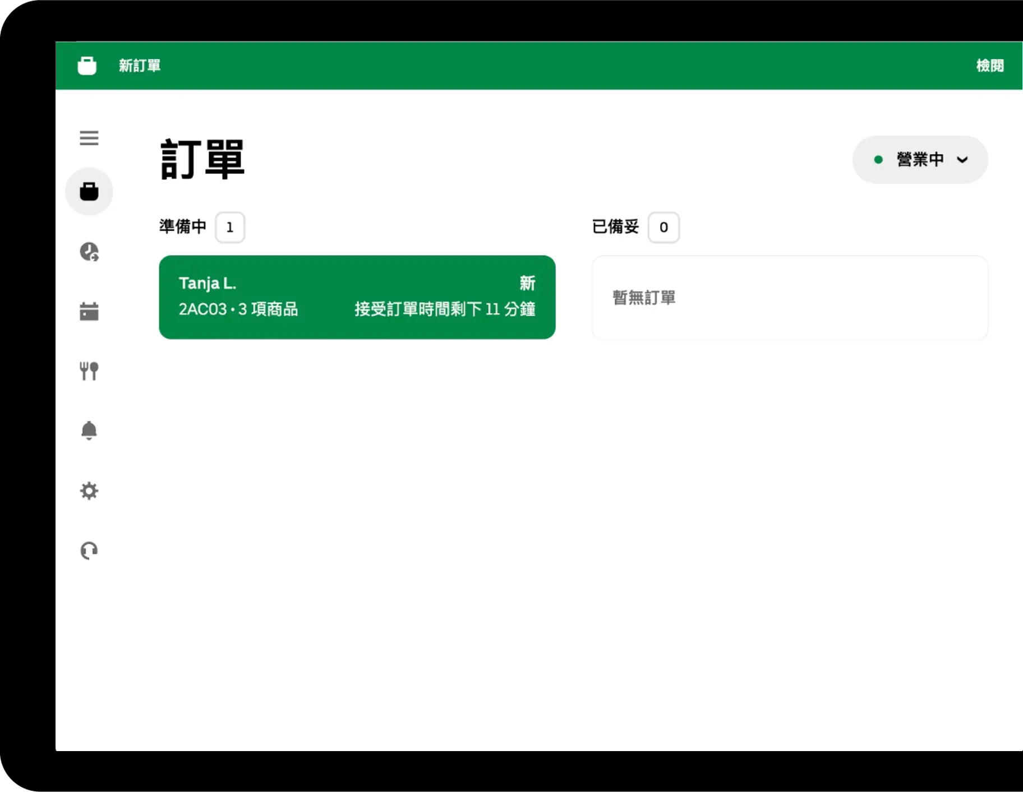
Task: Select the orders bag icon in sidebar
Action: tap(89, 192)
